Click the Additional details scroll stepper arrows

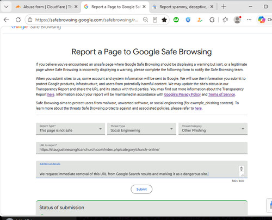coord(242,169)
